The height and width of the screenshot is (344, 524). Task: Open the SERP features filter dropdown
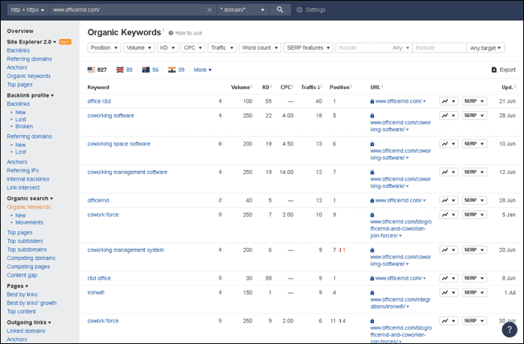(308, 48)
